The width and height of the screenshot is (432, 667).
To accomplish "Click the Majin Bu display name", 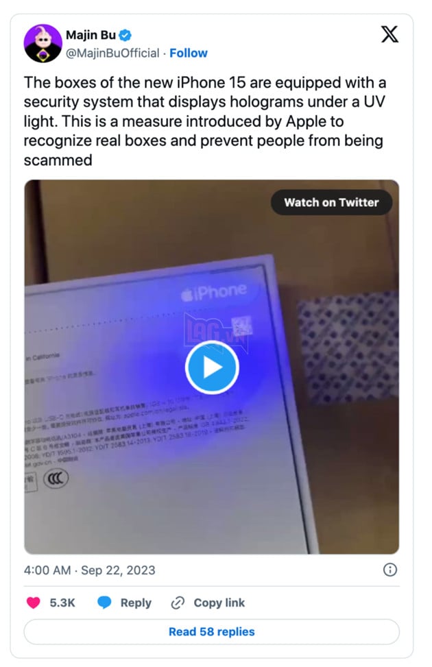I will [91, 35].
